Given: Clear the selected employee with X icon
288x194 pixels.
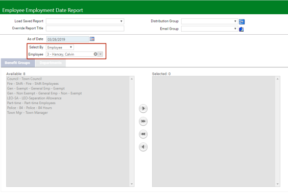Looking at the screenshot, I should point(95,54).
